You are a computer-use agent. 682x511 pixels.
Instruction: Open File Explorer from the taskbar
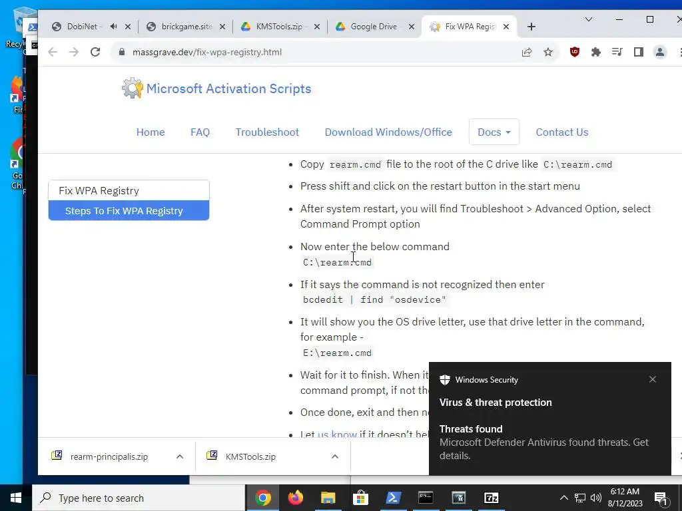328,498
